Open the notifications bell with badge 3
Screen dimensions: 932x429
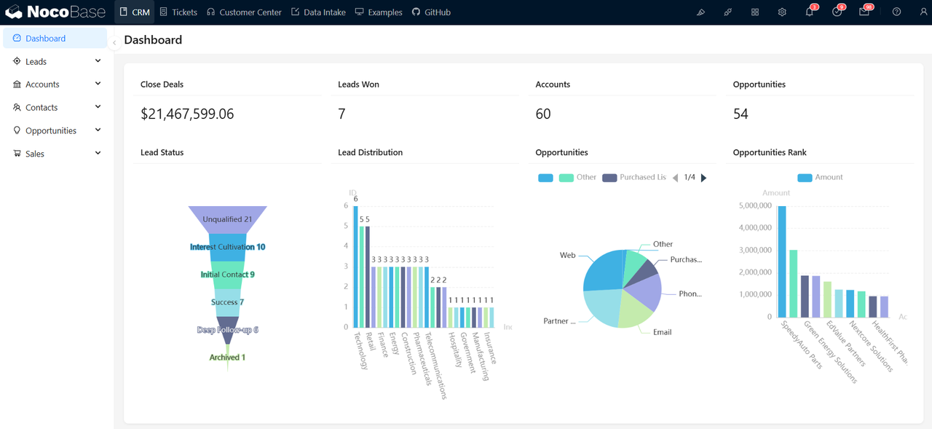point(810,12)
